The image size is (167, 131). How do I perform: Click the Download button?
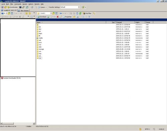(x=42, y=17)
